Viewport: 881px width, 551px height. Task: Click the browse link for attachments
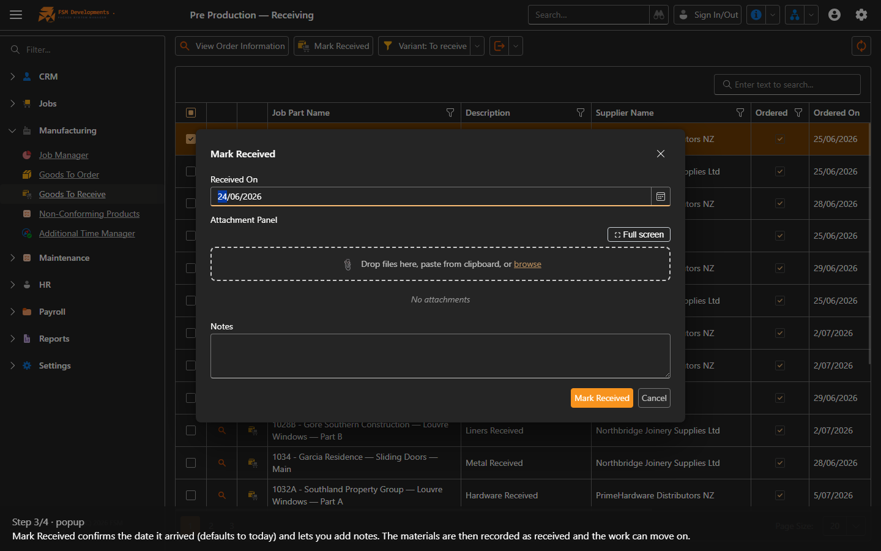pos(527,264)
